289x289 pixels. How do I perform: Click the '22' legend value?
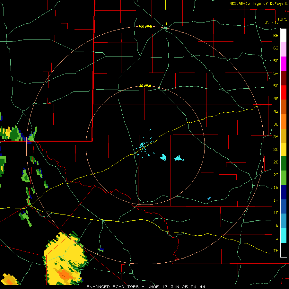coord(276,175)
